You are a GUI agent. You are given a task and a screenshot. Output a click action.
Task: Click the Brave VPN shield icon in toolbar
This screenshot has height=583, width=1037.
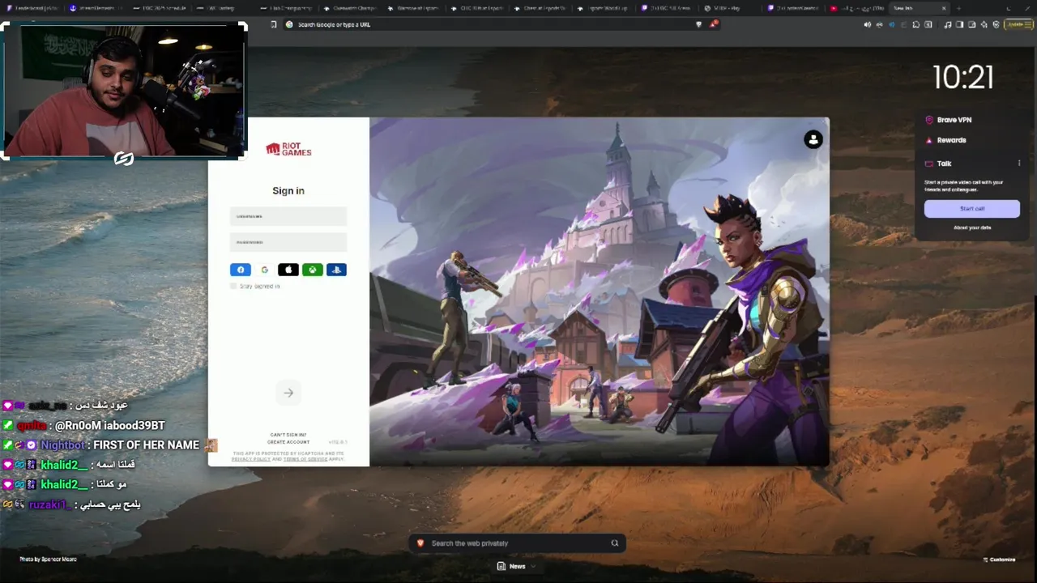click(996, 24)
